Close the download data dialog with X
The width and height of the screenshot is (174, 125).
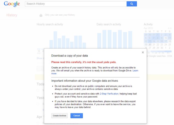143,52
